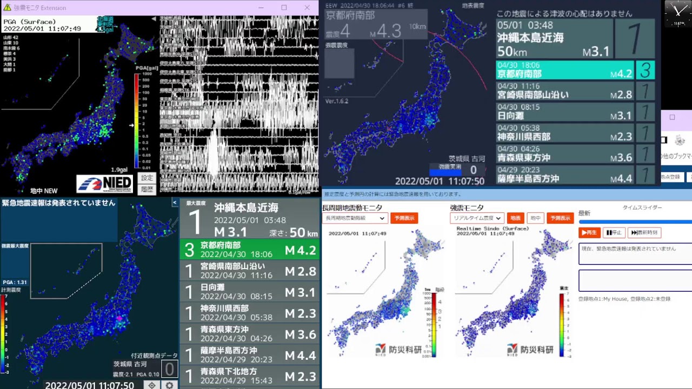692x389 pixels.
Task: Jump to latest time with 最新時刻
Action: 644,233
